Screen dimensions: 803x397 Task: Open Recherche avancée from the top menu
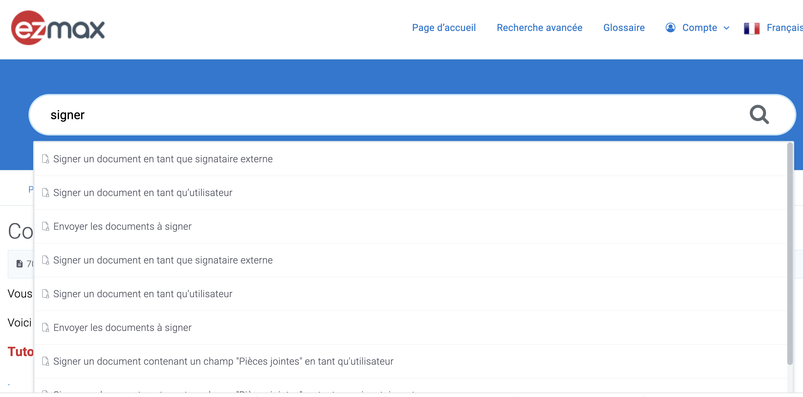tap(539, 28)
